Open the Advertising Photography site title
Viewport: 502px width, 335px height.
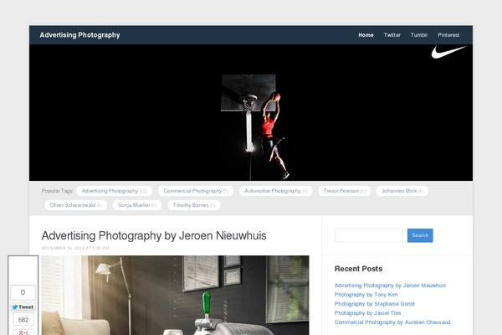pyautogui.click(x=79, y=35)
